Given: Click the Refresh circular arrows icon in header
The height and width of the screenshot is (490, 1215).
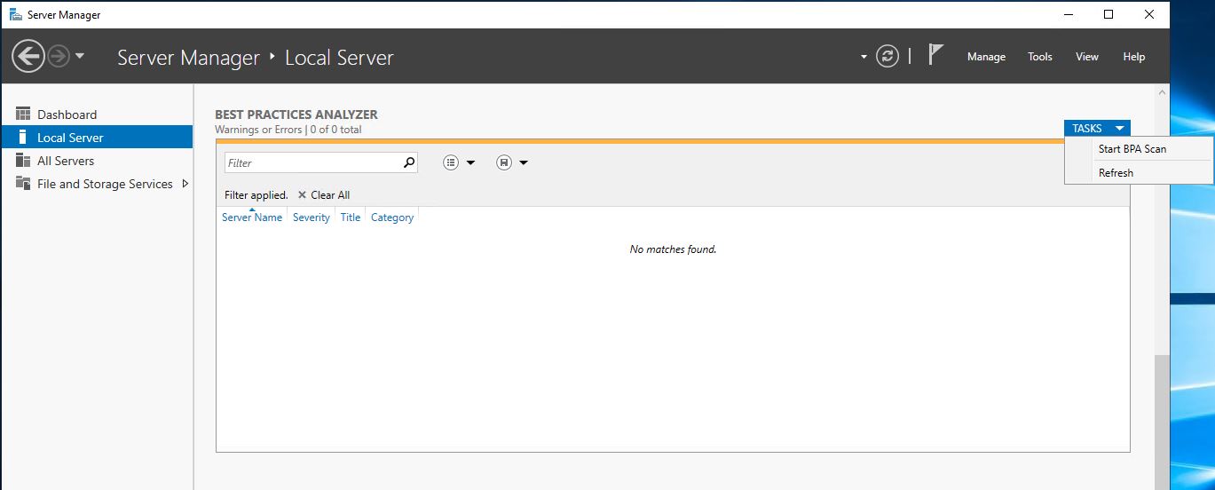Looking at the screenshot, I should click(888, 57).
